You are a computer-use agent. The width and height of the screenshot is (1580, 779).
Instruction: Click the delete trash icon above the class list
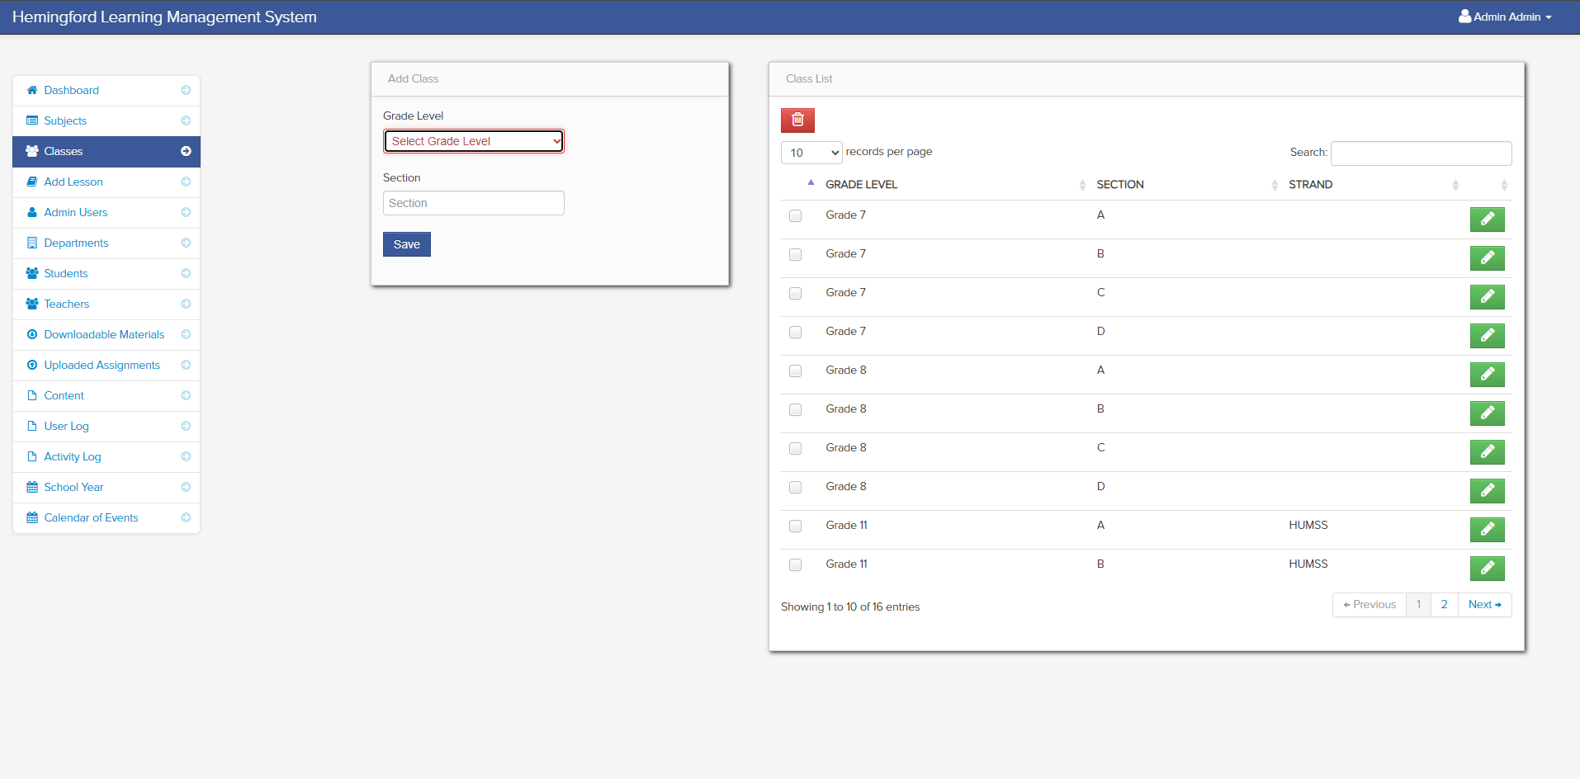point(797,120)
